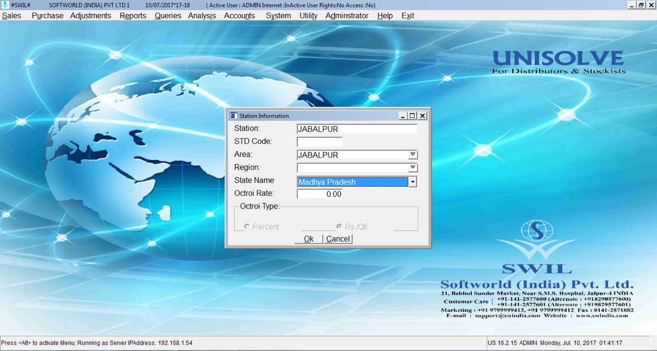Close the Station Information dialog

(422, 116)
